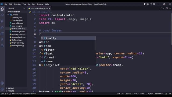The width and height of the screenshot is (172, 97).
Task: Run the Python file with play button
Action: point(162,8)
